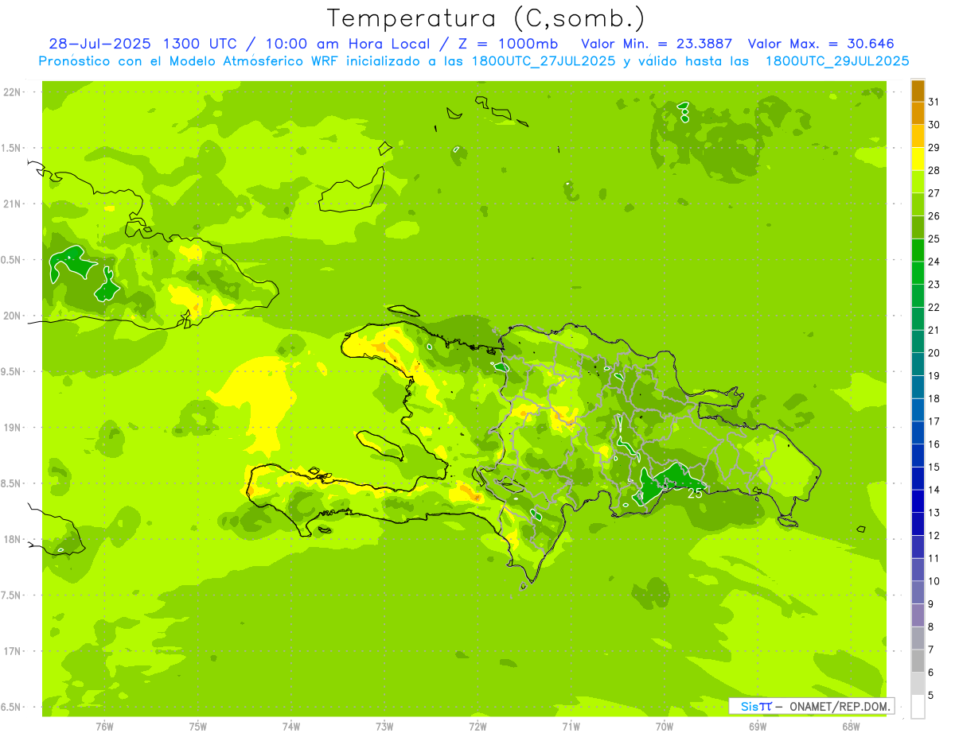Click the yellow swatch between 28 and 29

(x=918, y=159)
